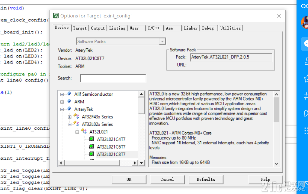Viewport: 308px width, 194px height.
Task: Click the chip icon beside AT32L021C6T7
Action: 91,146
